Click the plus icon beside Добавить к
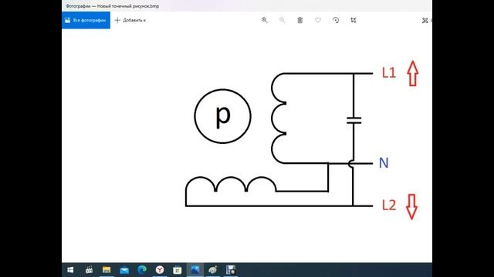 pyautogui.click(x=117, y=20)
